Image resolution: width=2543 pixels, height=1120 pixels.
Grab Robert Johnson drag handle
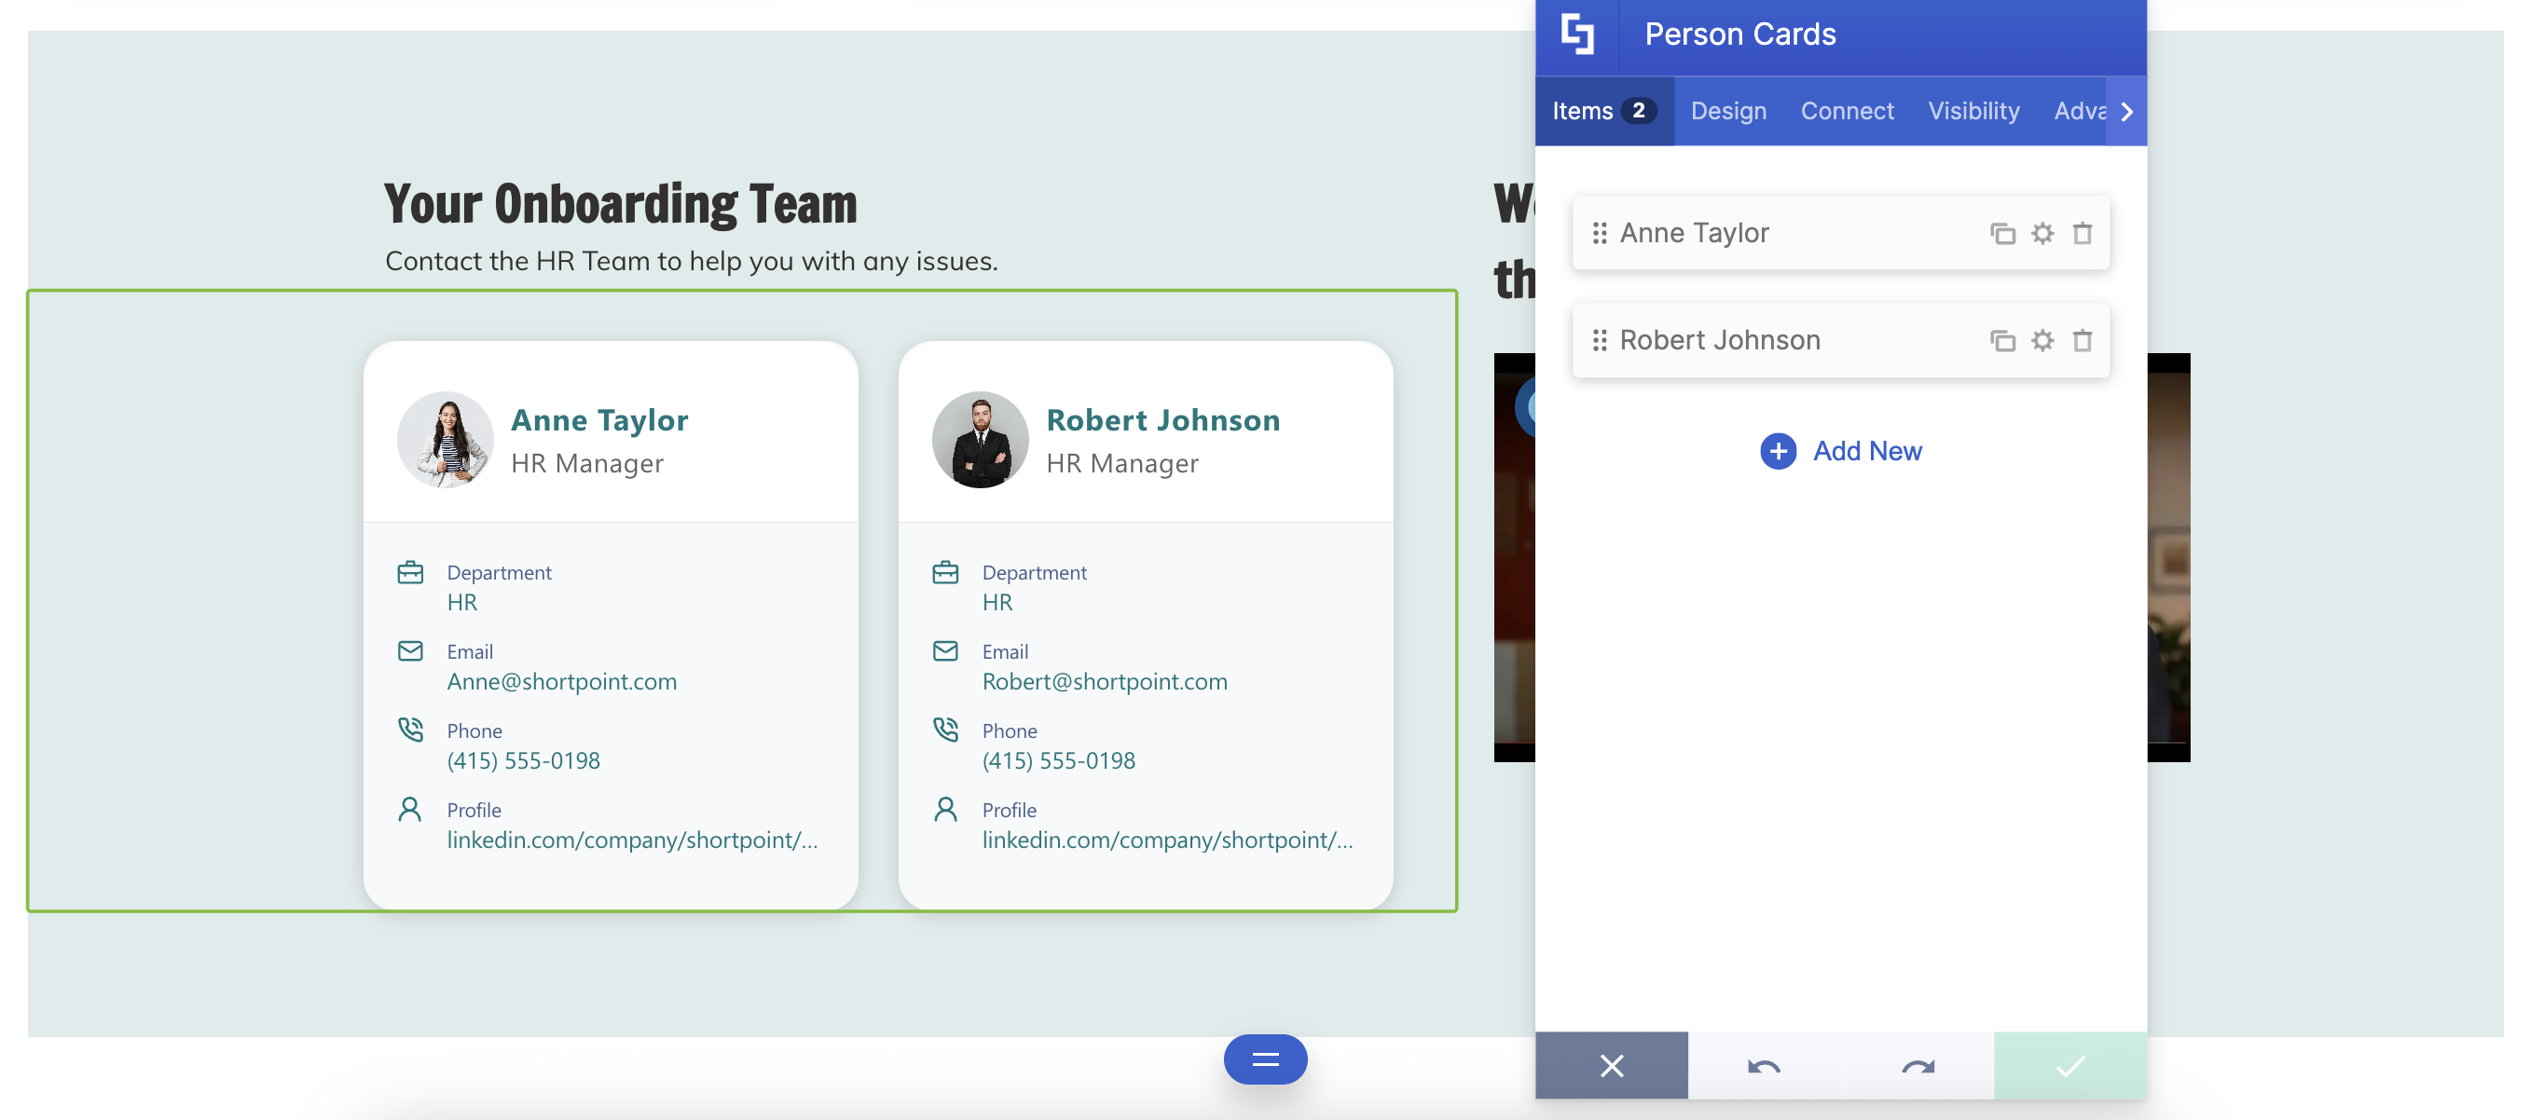[1600, 340]
